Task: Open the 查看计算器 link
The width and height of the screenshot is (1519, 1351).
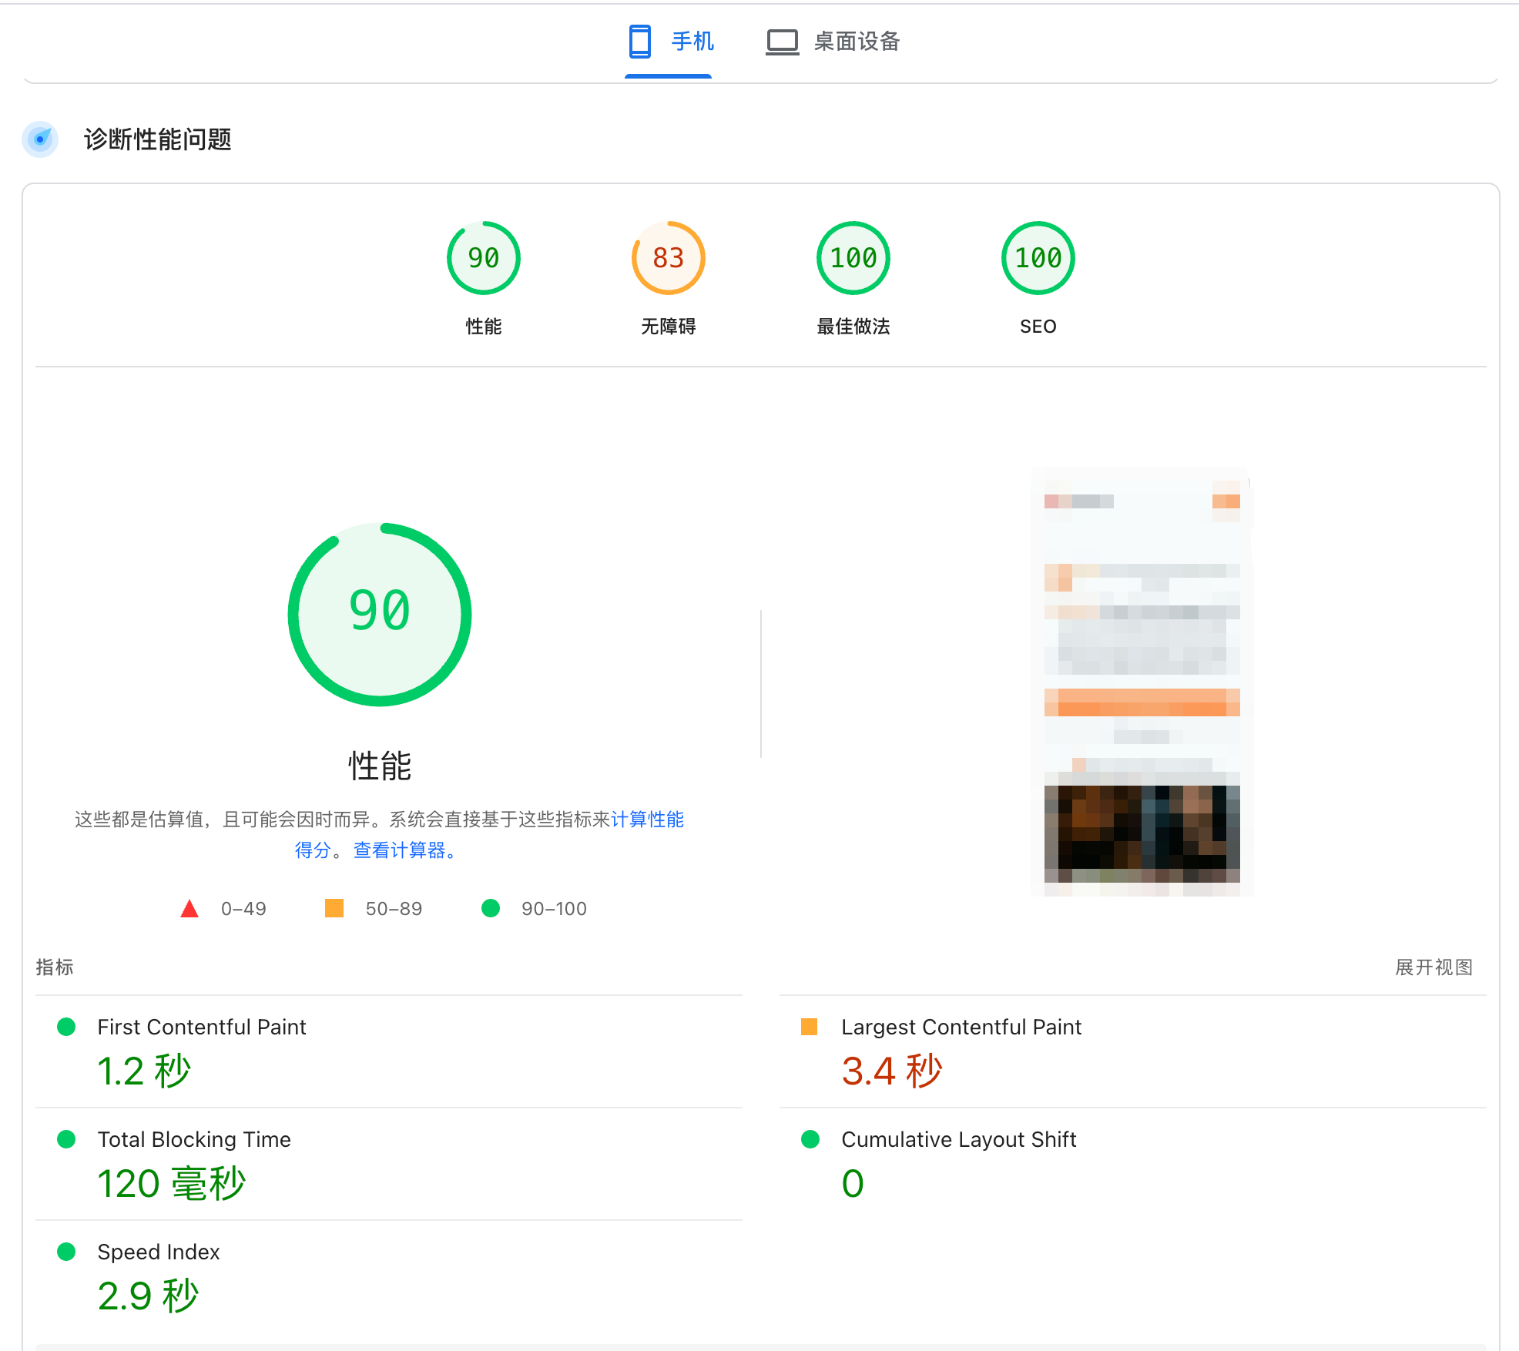Action: [x=399, y=850]
